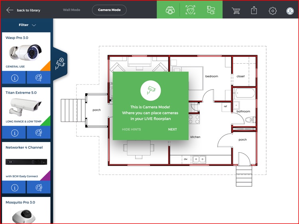Viewport: 299px width, 224px height.
Task: Click the bathroom label on floorplan
Action: coord(243,111)
